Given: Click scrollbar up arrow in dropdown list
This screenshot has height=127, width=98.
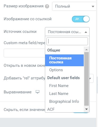Looking at the screenshot, I should coord(86,50).
